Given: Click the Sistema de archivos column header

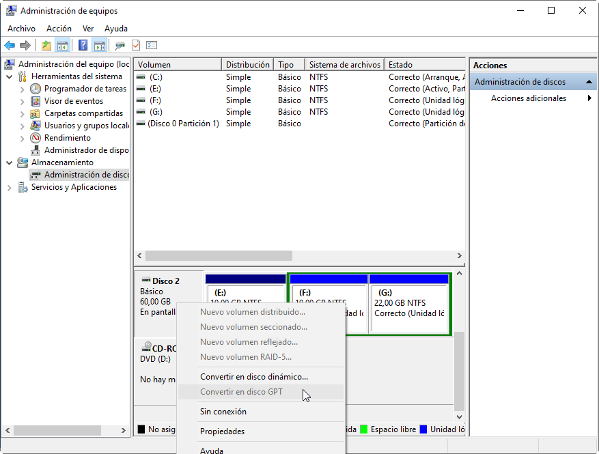Looking at the screenshot, I should click(344, 65).
